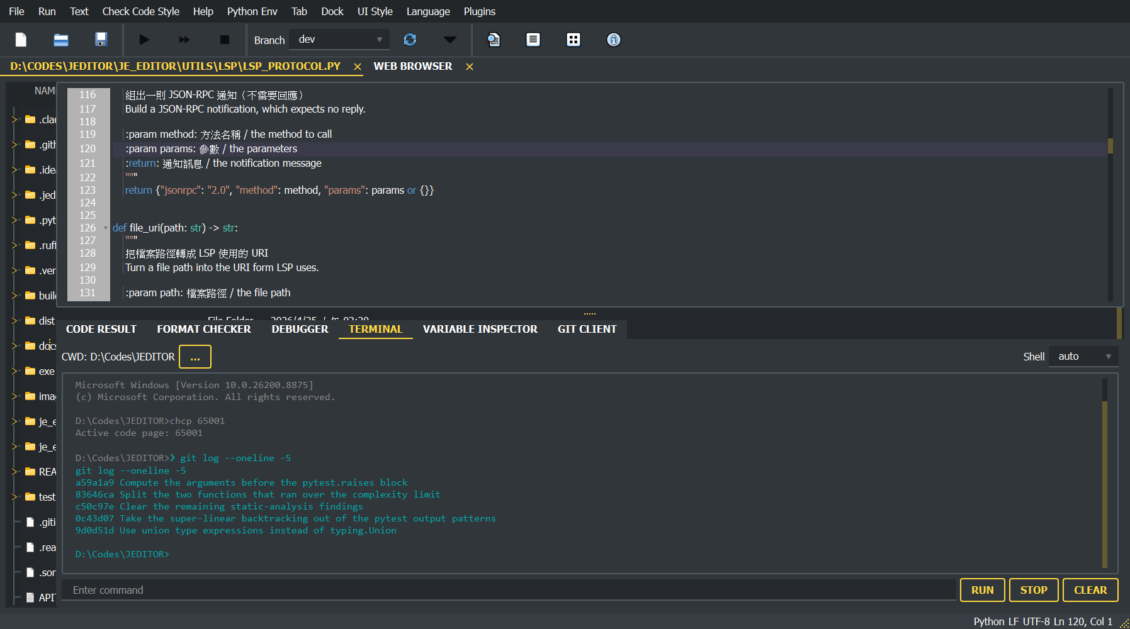Switch to the VARIABLE INSPECTOR tab

(480, 329)
